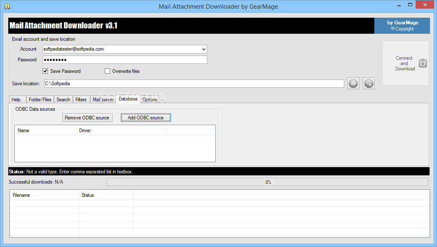Screen dimensions: 437x247
Task: Minimize the Mail Attachment Downloader window
Action: pyautogui.click(x=399, y=5)
